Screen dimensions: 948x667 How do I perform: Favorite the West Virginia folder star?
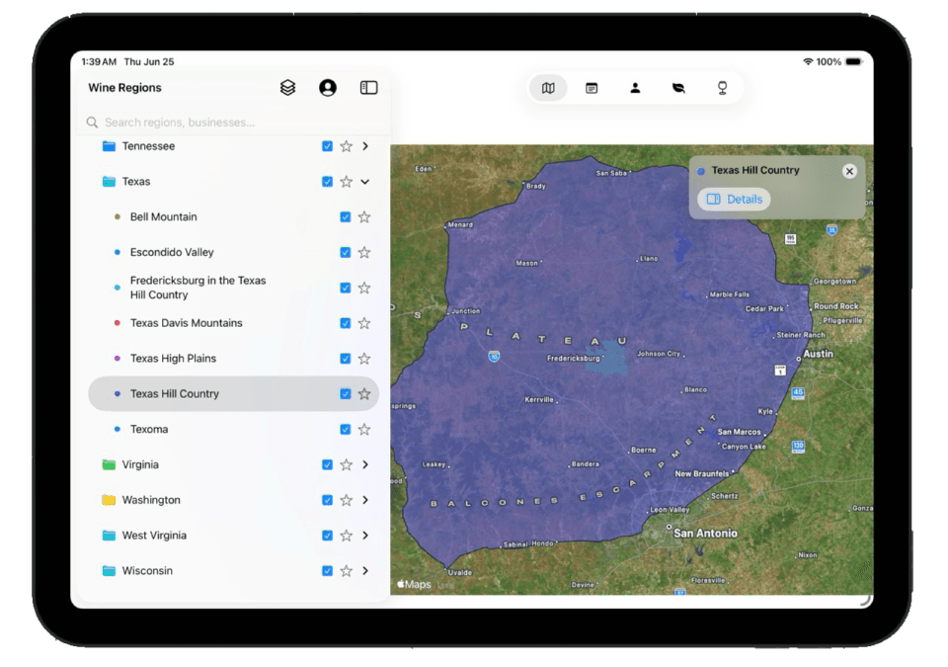coord(346,536)
